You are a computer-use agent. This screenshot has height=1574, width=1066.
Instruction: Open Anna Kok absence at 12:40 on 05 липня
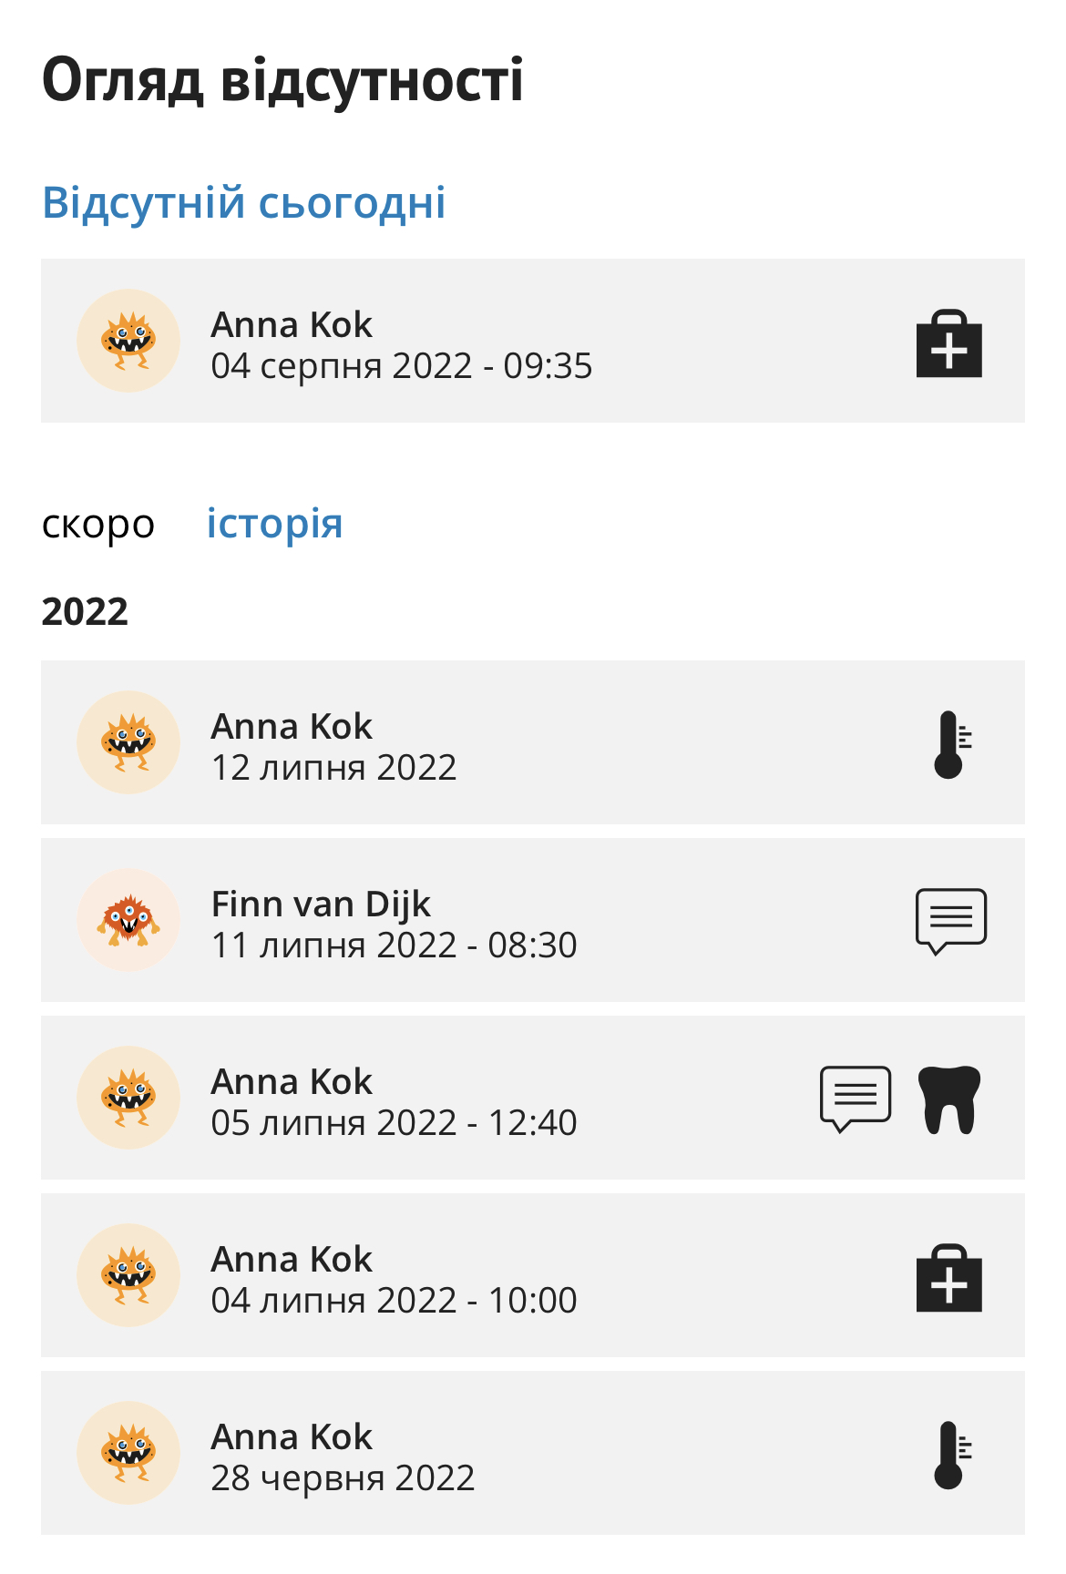pyautogui.click(x=533, y=1098)
